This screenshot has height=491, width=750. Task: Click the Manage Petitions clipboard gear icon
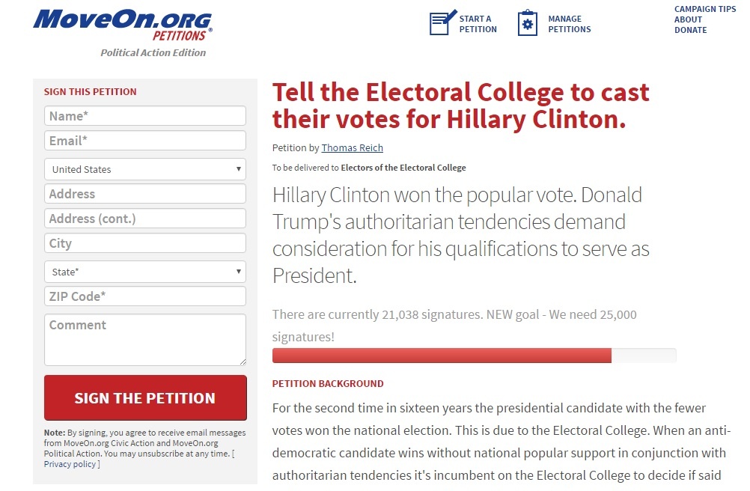pos(528,23)
